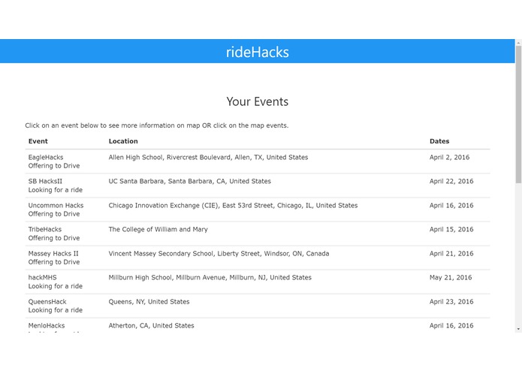
Task: Click Queens, NY location cell
Action: pyautogui.click(x=149, y=302)
